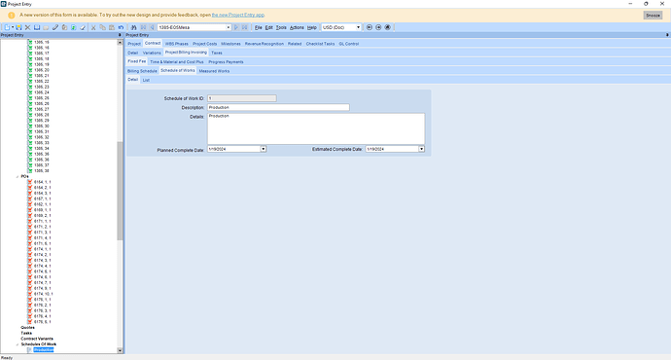The width and height of the screenshot is (671, 360).
Task: Click the Undo arrow icon
Action: [x=122, y=27]
